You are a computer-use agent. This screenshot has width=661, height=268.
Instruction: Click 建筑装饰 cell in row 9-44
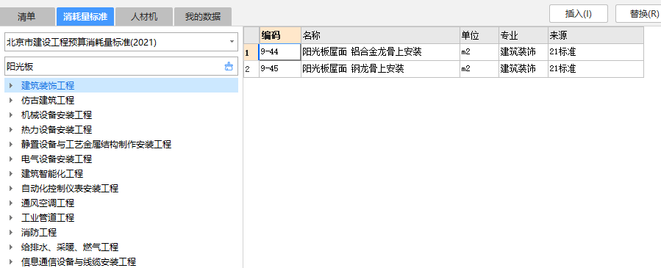(524, 52)
